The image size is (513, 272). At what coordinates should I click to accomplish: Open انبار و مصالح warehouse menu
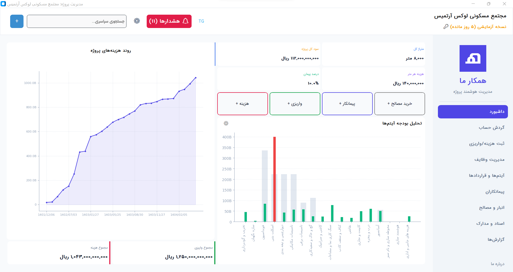tap(491, 208)
